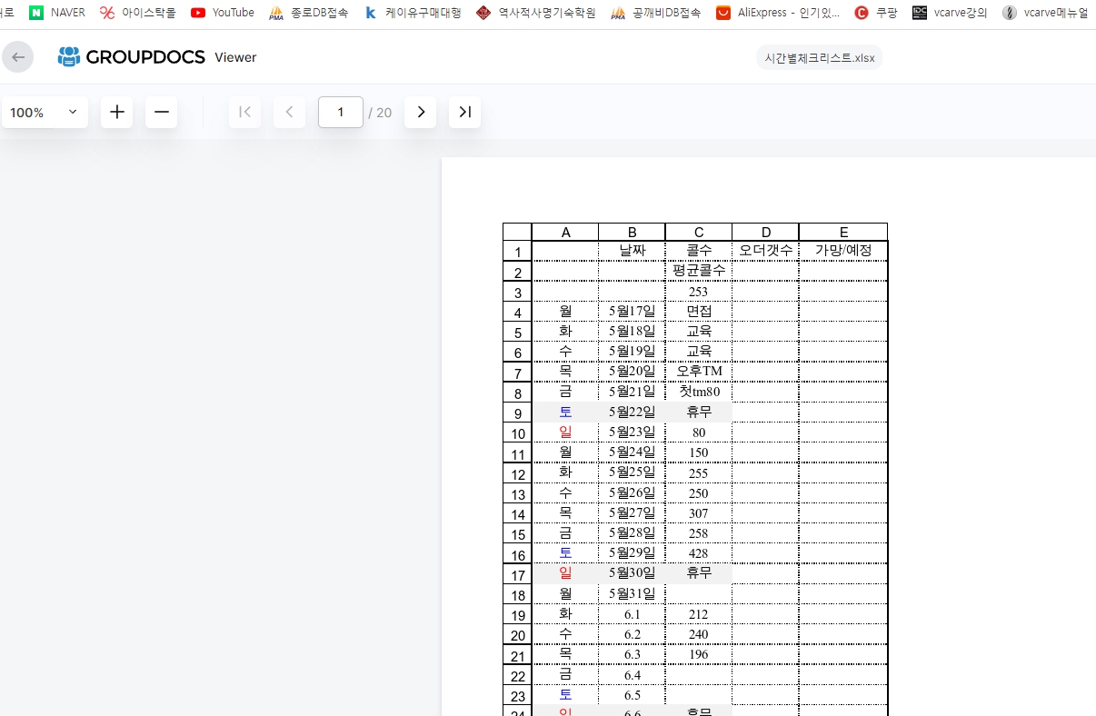Click the cell with value 307
The width and height of the screenshot is (1096, 716).
click(x=698, y=513)
